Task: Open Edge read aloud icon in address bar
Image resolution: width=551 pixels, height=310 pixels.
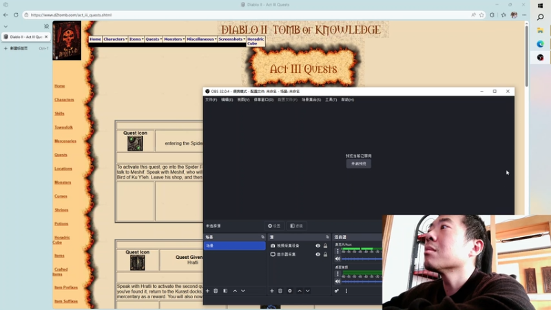Action: click(x=473, y=15)
